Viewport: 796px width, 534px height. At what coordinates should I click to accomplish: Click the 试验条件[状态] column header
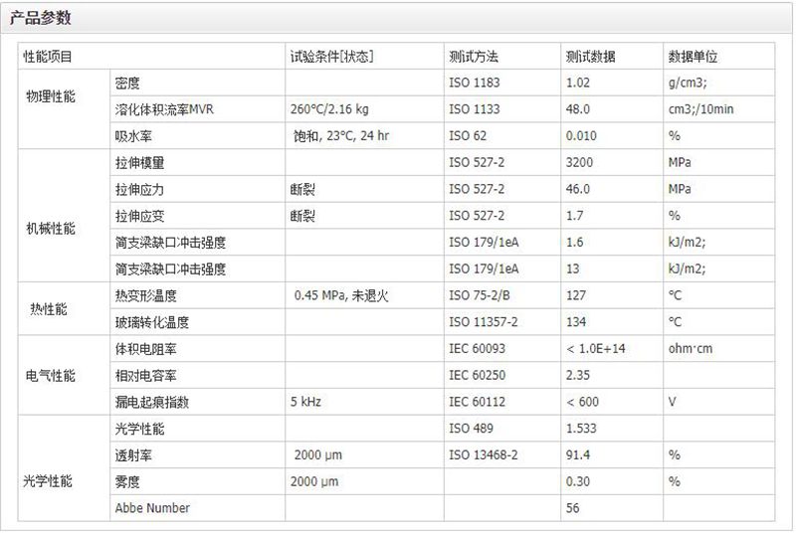[x=331, y=56]
